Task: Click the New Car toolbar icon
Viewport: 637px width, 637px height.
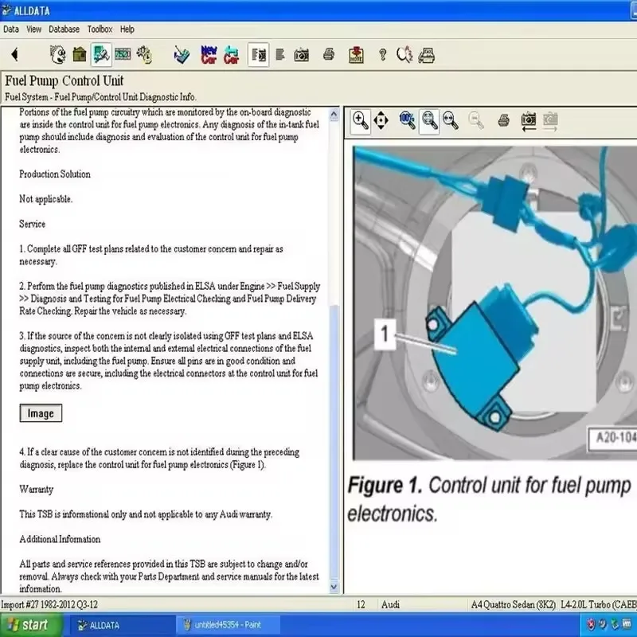Action: [x=209, y=55]
